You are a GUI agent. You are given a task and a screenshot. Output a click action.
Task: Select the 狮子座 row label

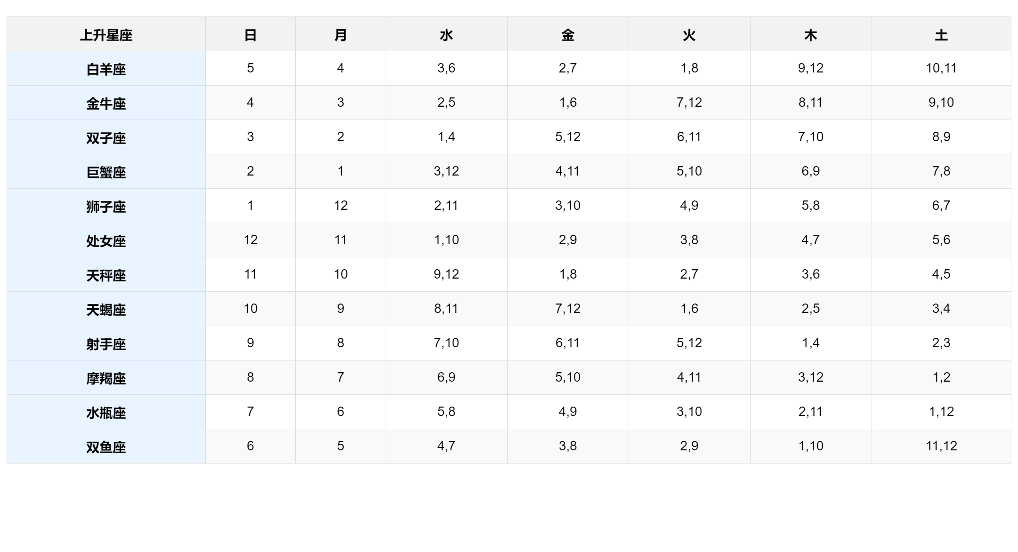106,206
